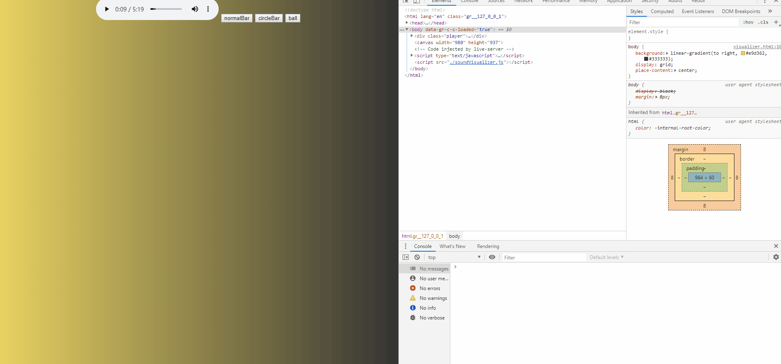The height and width of the screenshot is (364, 781).
Task: Click the struck-through display: block declaration
Action: coord(656,91)
